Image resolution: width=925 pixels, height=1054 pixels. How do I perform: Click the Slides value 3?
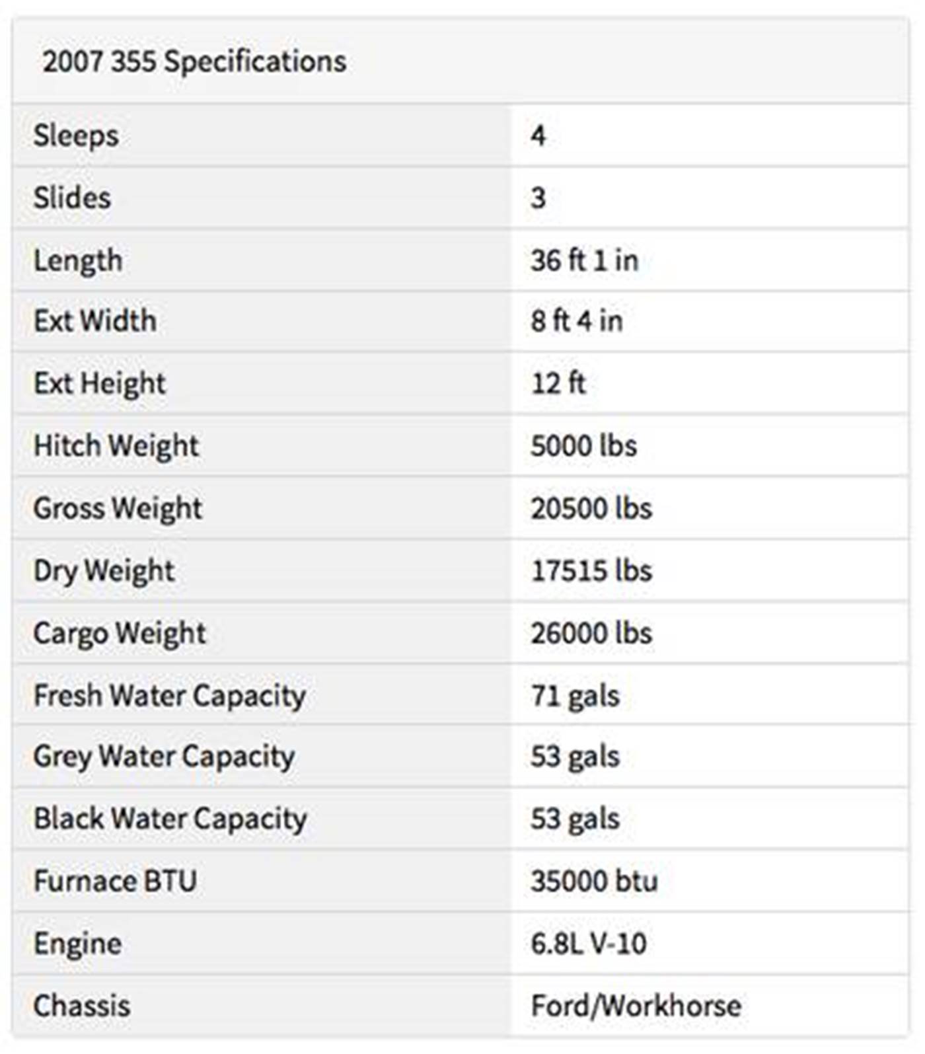tap(538, 198)
